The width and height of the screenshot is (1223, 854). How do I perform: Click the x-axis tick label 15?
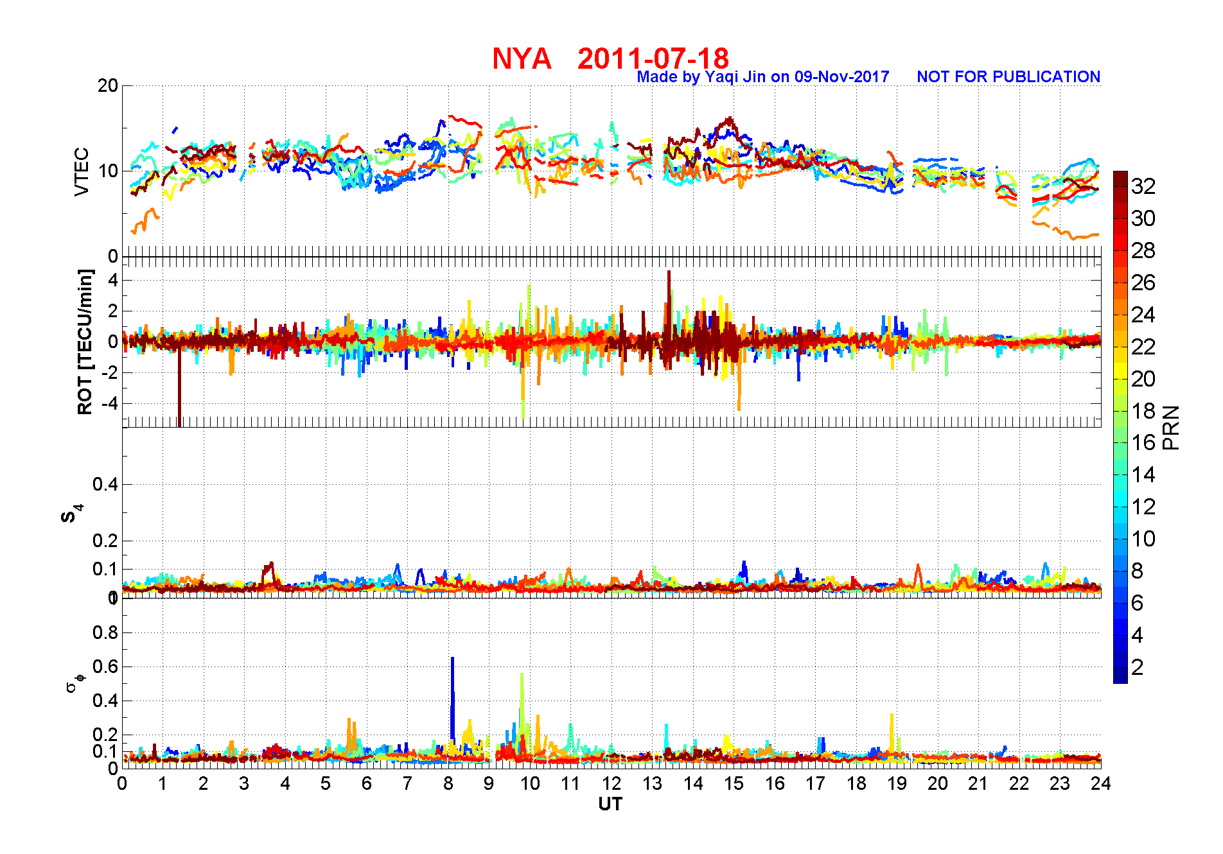click(734, 783)
